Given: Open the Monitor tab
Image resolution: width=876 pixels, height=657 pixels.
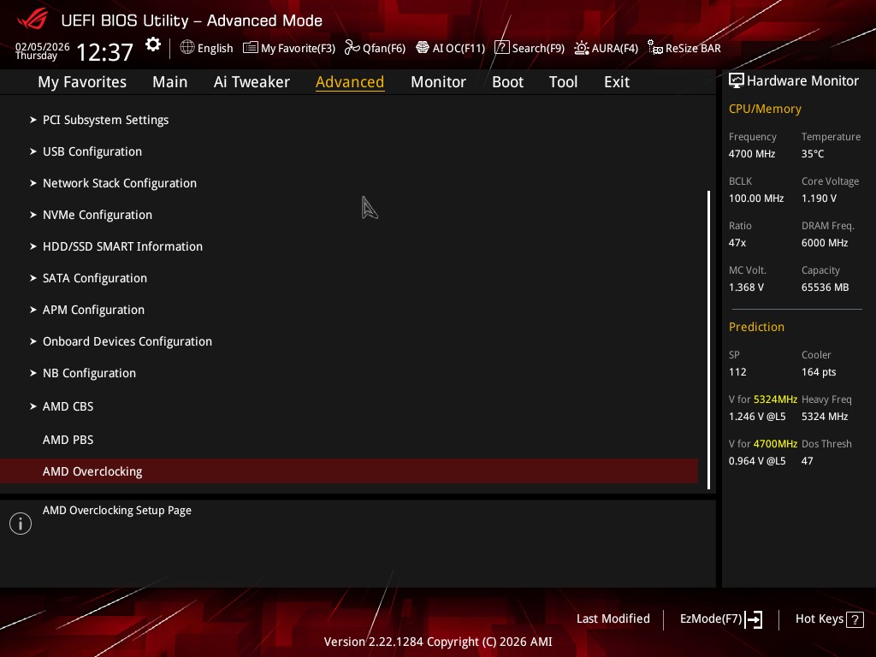Looking at the screenshot, I should 438,82.
